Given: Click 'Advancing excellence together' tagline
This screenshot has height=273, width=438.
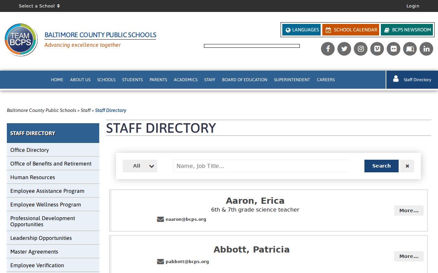Looking at the screenshot, I should pyautogui.click(x=82, y=45).
